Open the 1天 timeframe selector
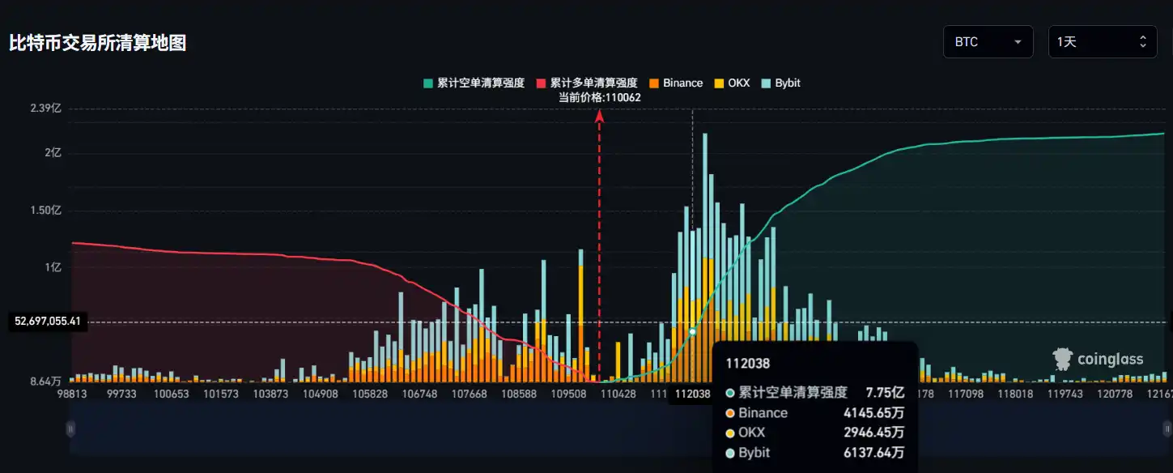Image resolution: width=1173 pixels, height=473 pixels. (1103, 41)
